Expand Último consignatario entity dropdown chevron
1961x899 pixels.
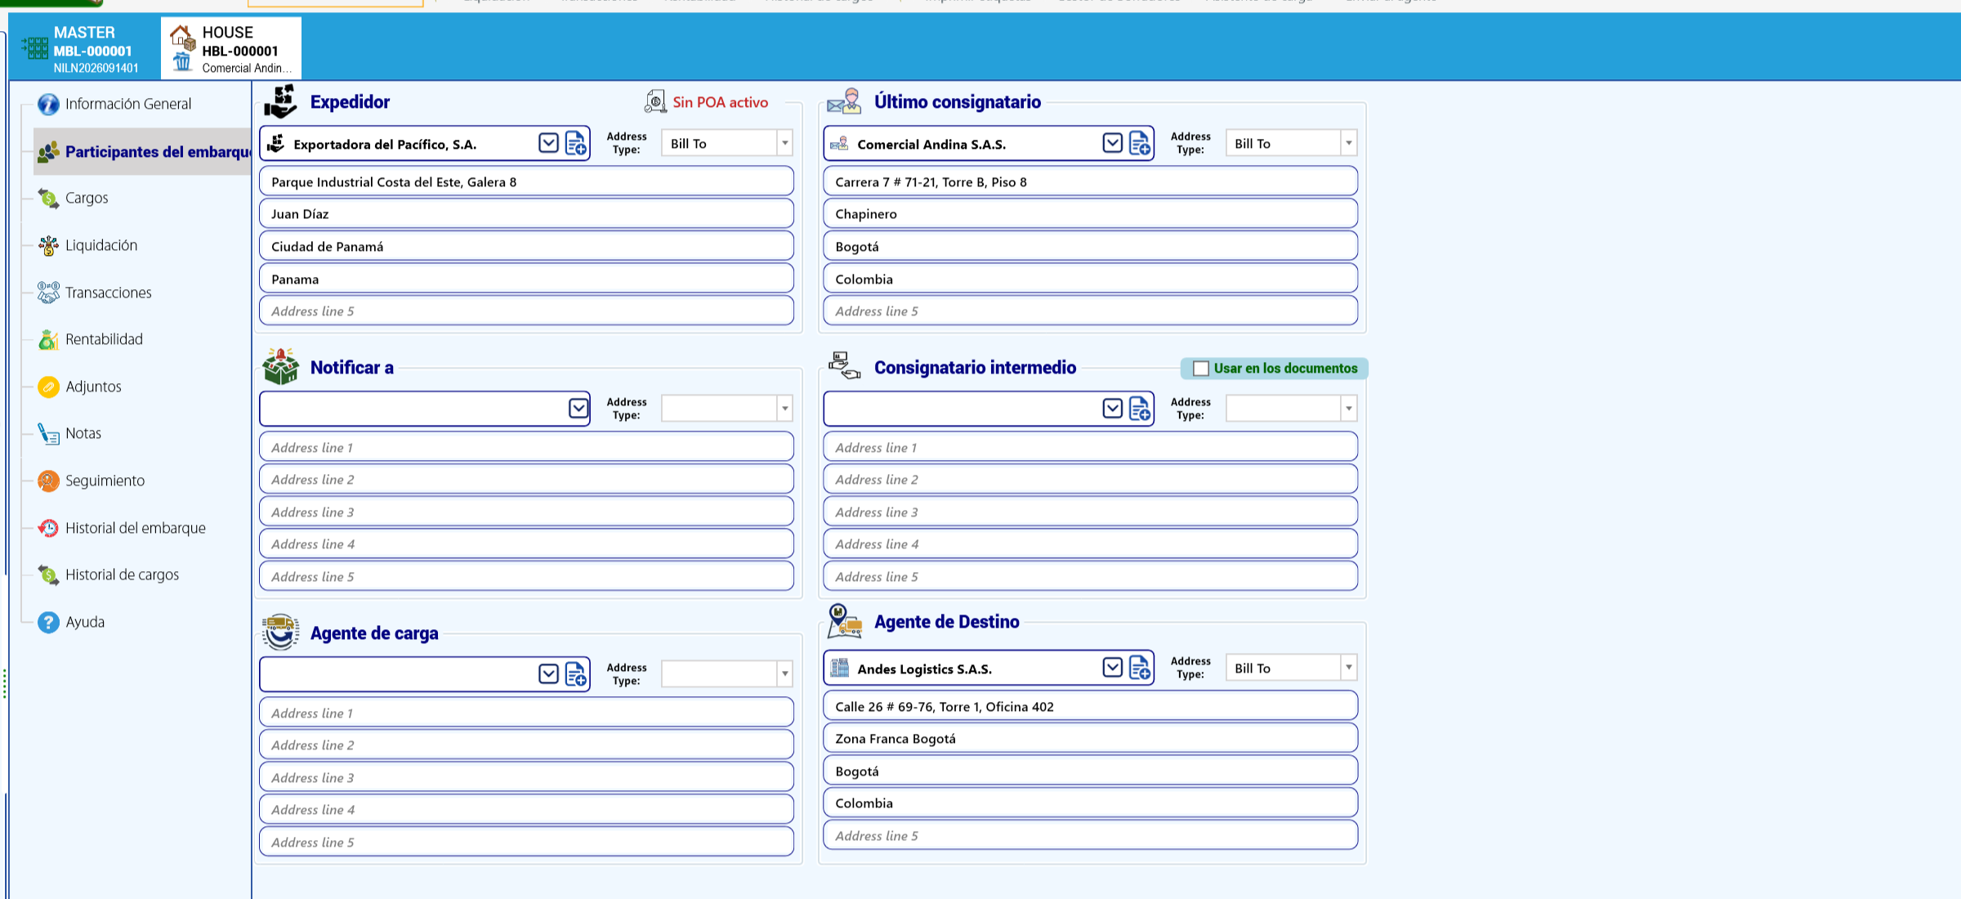1112,143
